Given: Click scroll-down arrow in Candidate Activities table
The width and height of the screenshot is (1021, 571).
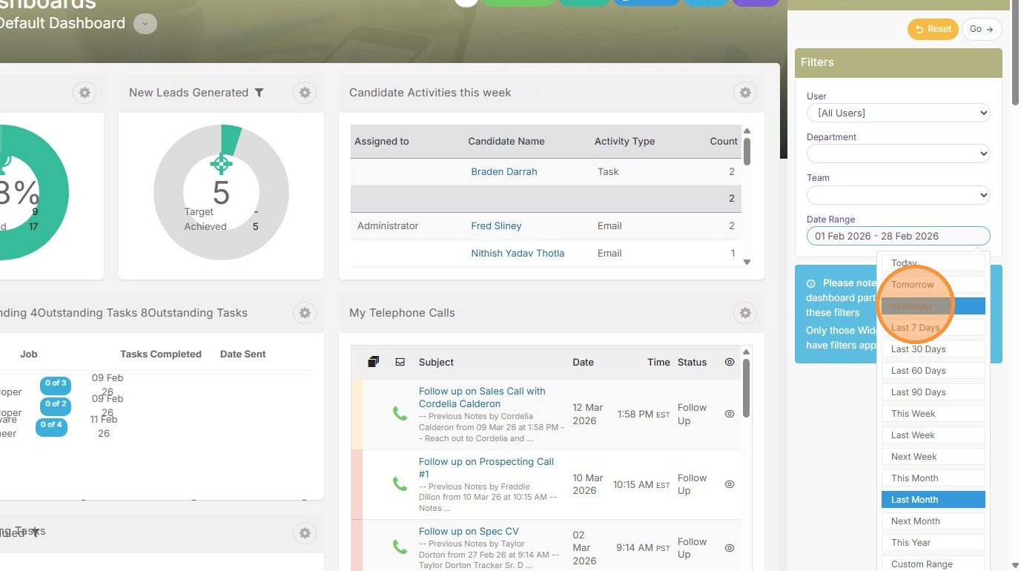Looking at the screenshot, I should click(x=747, y=262).
